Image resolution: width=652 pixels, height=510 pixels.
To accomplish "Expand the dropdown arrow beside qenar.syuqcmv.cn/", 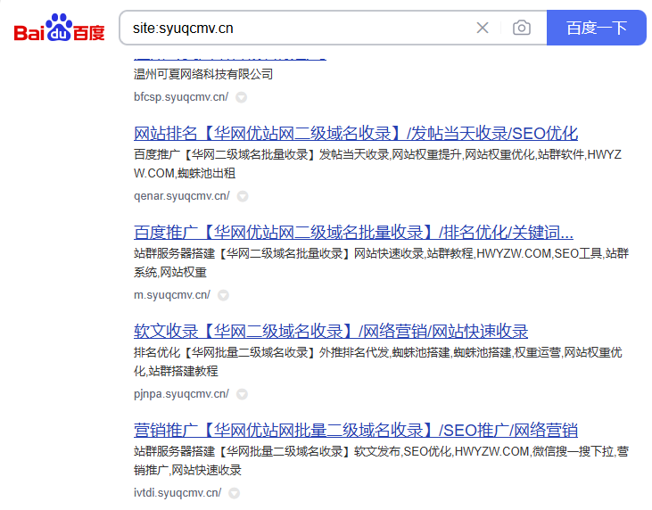I will click(243, 196).
